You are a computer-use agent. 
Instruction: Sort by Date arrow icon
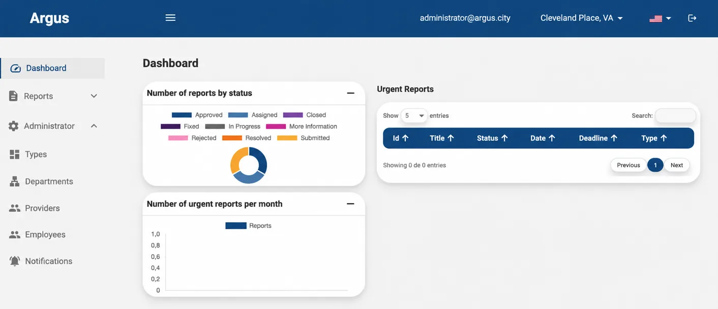[x=552, y=138]
